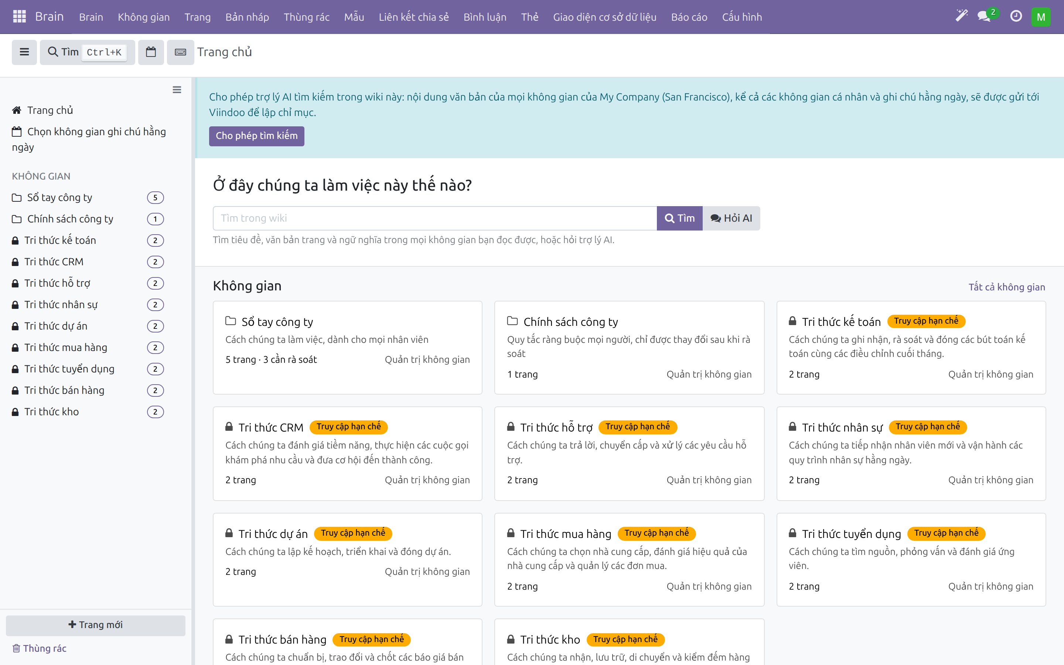The image size is (1064, 665).
Task: Open the apps grid menu icon
Action: 19,17
